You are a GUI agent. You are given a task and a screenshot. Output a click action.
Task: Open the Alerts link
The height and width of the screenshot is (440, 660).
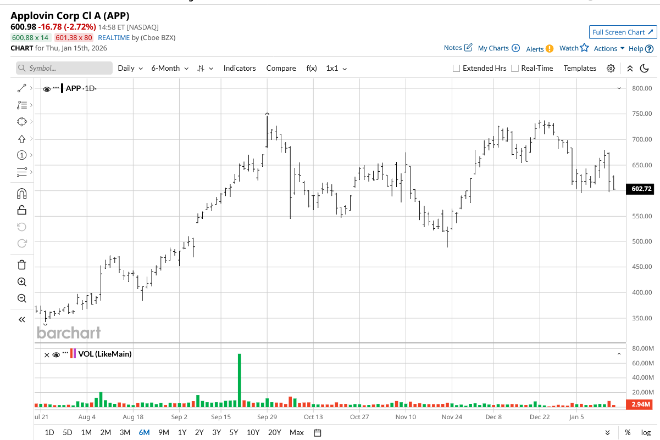point(540,49)
